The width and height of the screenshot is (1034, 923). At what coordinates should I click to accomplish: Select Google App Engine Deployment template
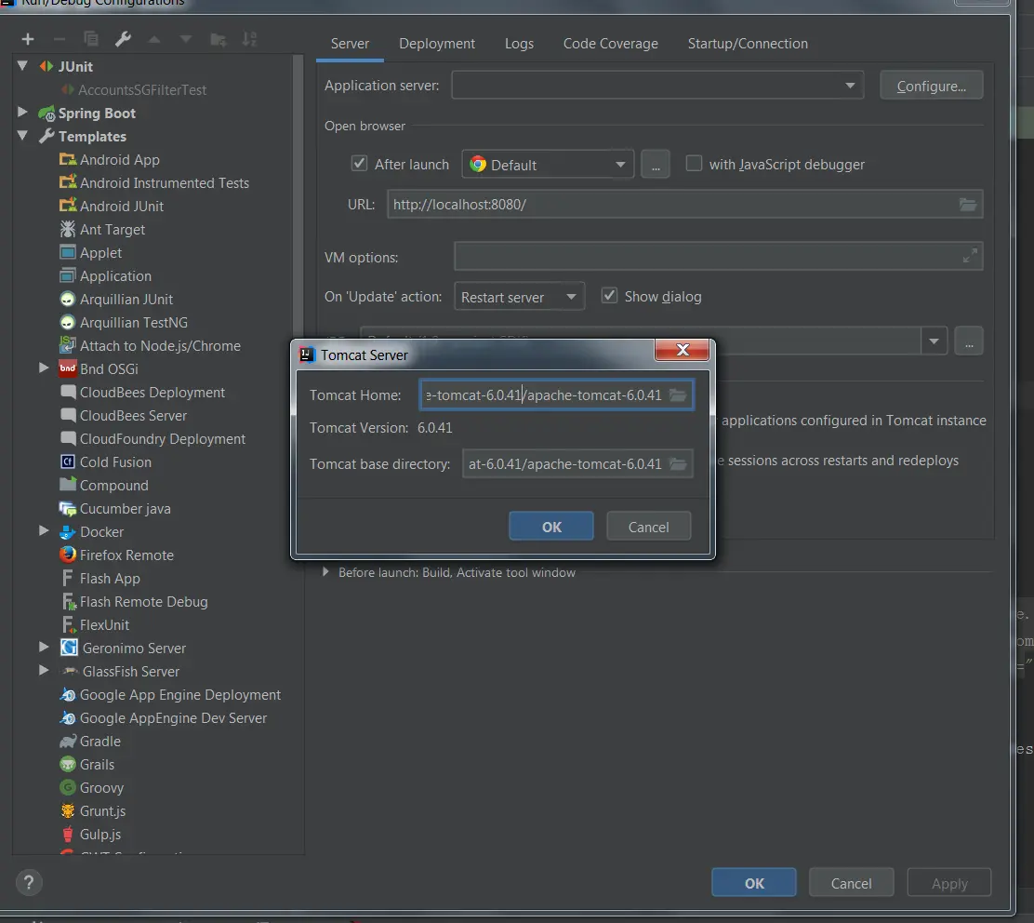pos(170,695)
